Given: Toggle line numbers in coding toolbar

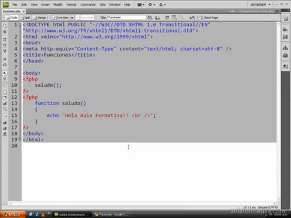Looking at the screenshot, I should [5, 73].
